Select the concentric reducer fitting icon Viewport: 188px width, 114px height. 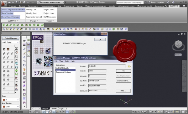pyautogui.click(x=4, y=71)
